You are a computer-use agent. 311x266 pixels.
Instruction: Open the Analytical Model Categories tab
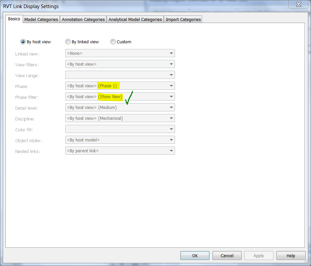click(135, 19)
